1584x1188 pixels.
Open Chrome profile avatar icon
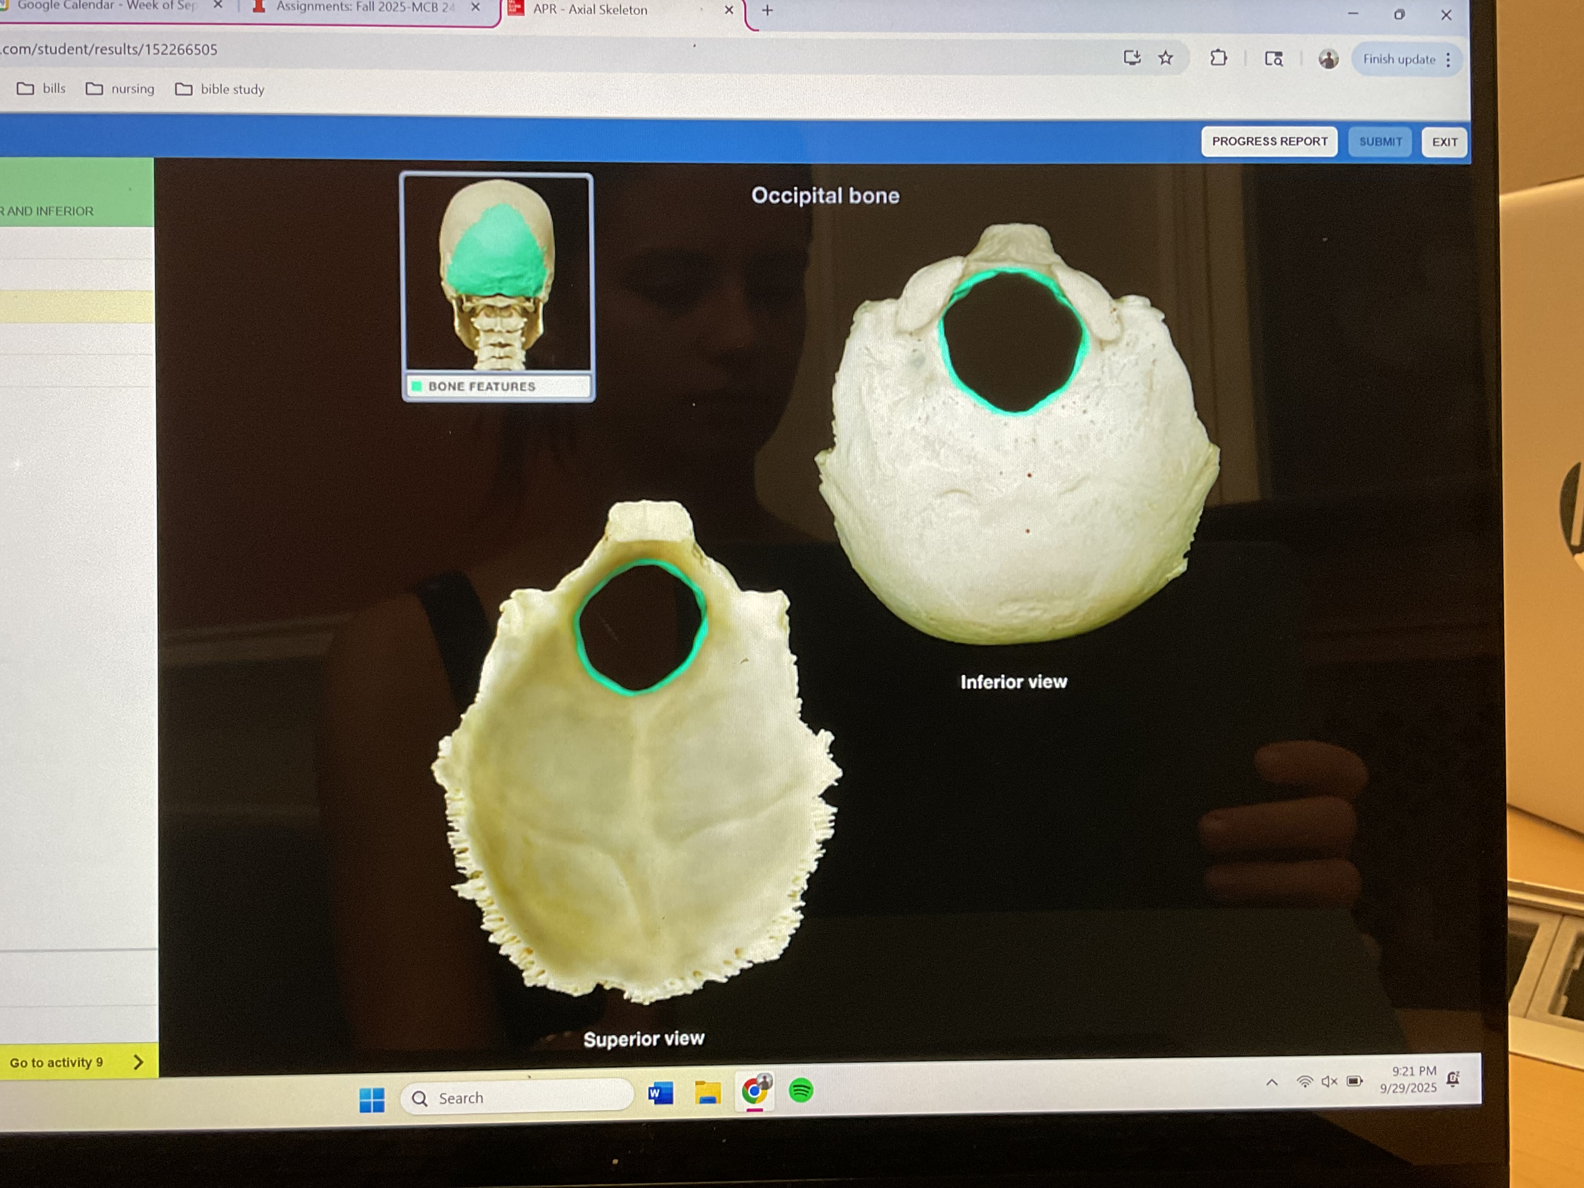[1327, 59]
